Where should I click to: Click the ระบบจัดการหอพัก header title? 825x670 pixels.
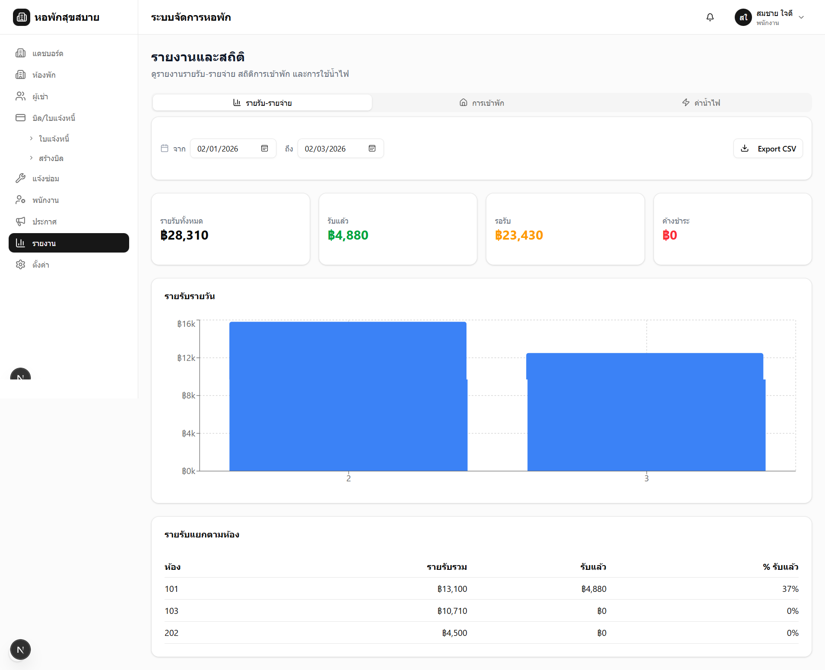[x=191, y=17]
